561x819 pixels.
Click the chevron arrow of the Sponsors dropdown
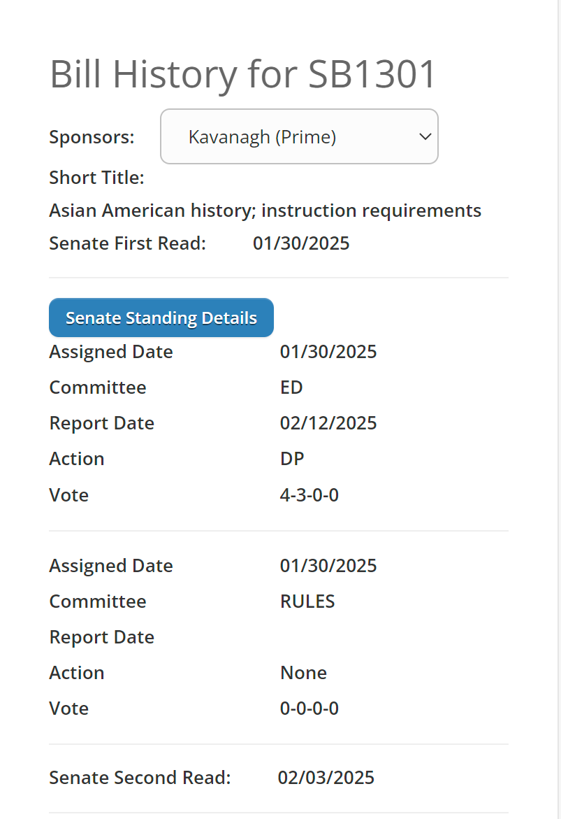point(425,137)
